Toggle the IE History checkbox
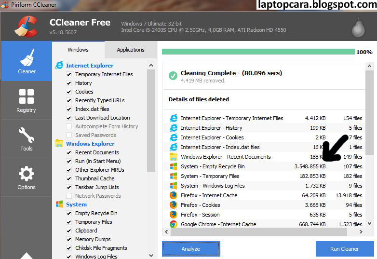Viewport: 377px width, 259px height. click(x=69, y=83)
